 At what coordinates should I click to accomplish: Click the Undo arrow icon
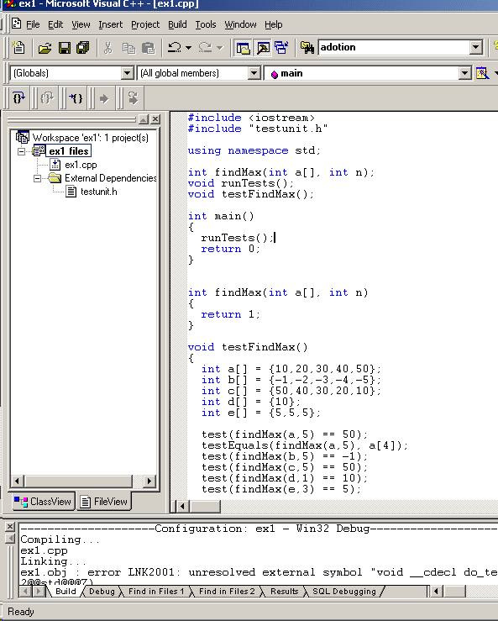[174, 48]
